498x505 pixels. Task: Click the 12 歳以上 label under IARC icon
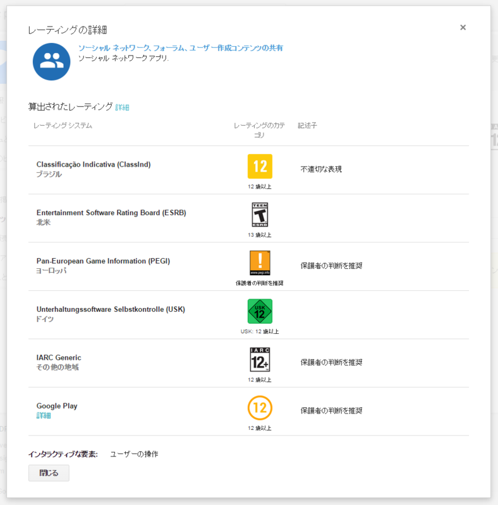coord(260,380)
